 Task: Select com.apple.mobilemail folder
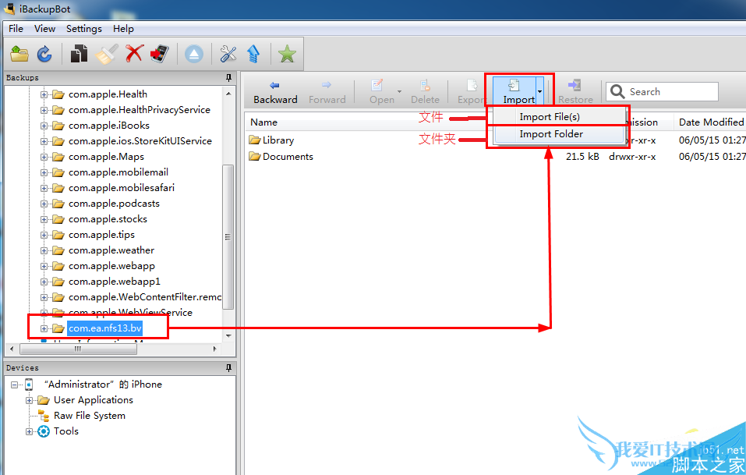coord(118,172)
